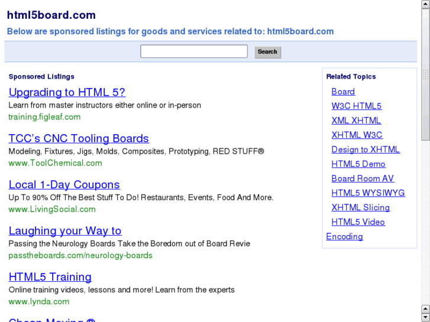
Task: Visit www.lynda.com green URL
Action: [38, 301]
